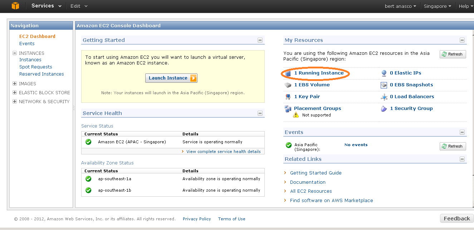Open the Singapore region selector
The image size is (474, 230).
click(x=437, y=6)
